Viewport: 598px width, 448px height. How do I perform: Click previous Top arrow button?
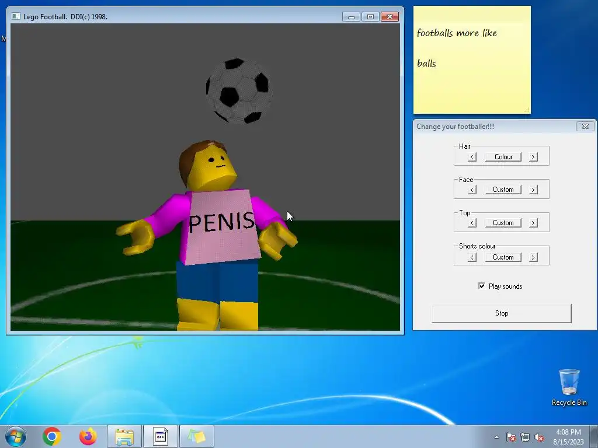point(472,223)
